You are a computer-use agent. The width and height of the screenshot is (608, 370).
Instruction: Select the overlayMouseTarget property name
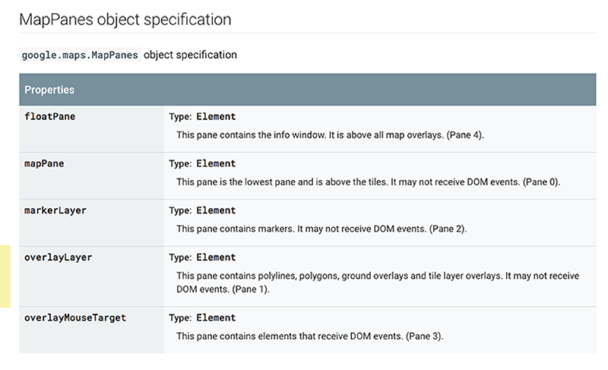[x=75, y=318]
